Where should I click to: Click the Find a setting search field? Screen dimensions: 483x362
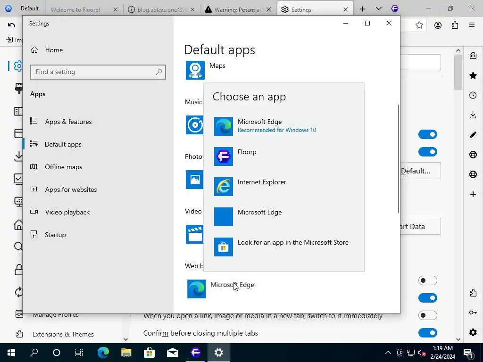click(x=98, y=72)
